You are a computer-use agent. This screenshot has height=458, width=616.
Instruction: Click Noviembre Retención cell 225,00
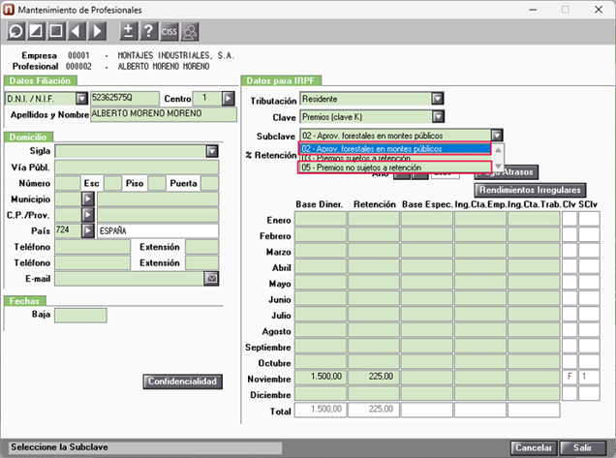[374, 377]
